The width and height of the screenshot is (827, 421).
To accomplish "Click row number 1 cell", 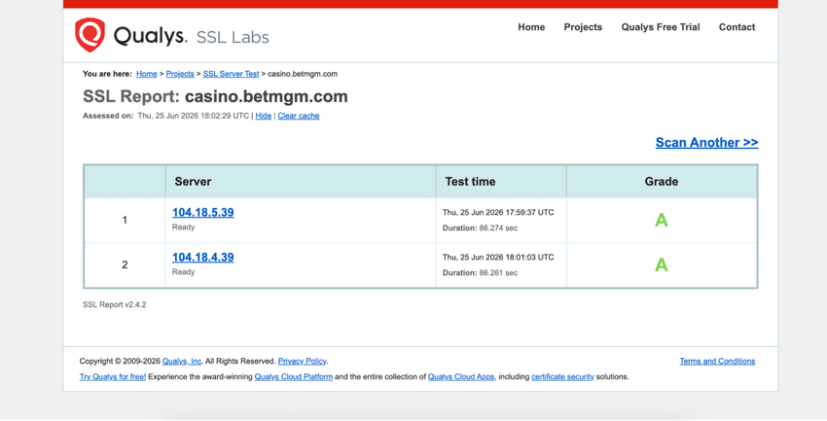I will (x=125, y=221).
